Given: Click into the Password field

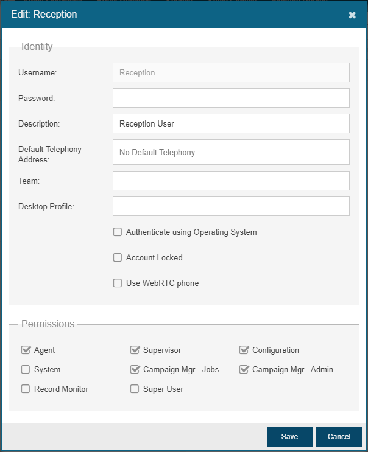Looking at the screenshot, I should coord(231,98).
